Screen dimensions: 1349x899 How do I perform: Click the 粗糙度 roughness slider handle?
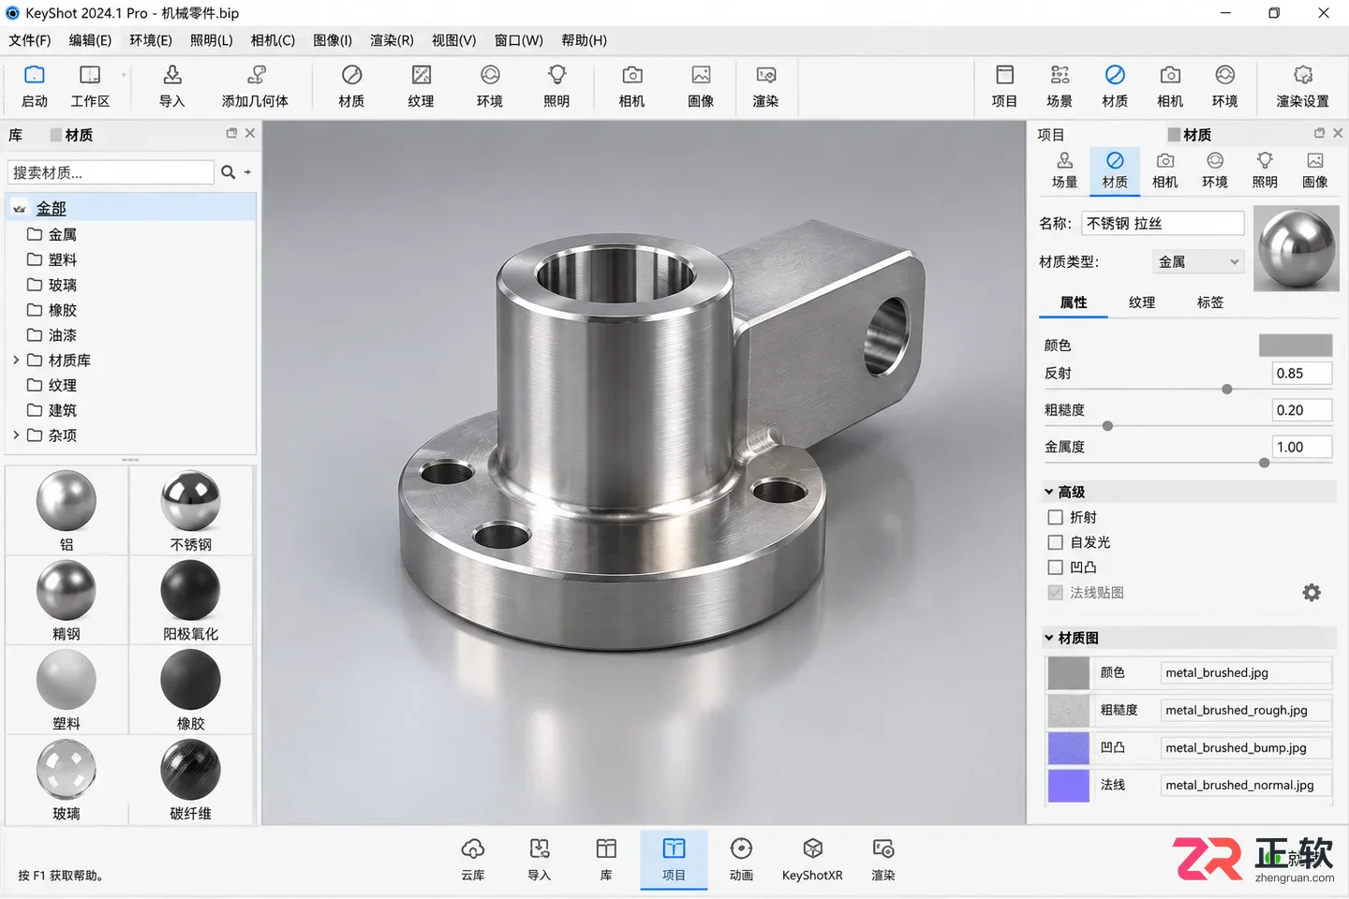pyautogui.click(x=1107, y=426)
